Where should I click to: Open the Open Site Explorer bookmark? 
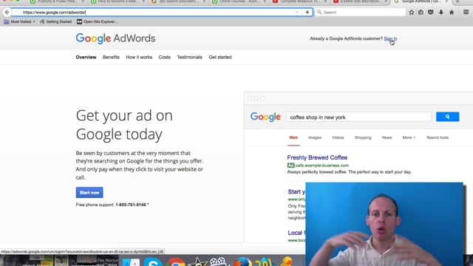tap(97, 21)
